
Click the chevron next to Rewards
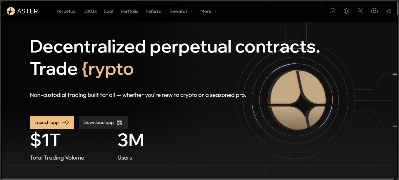[192, 11]
